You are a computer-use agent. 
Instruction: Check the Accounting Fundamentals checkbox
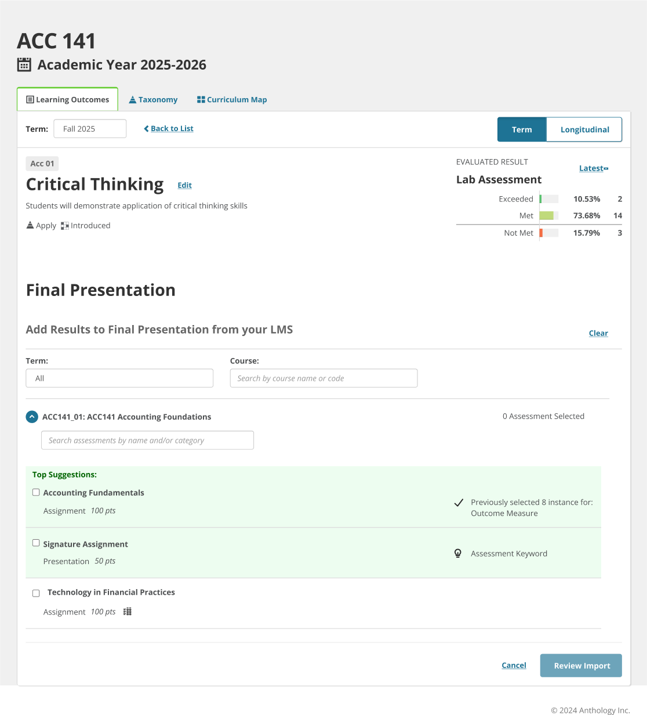point(36,492)
